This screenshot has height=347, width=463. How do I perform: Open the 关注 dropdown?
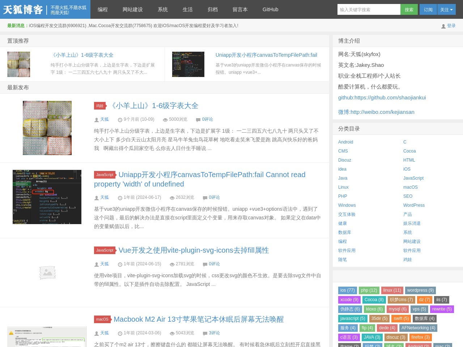pos(446,10)
